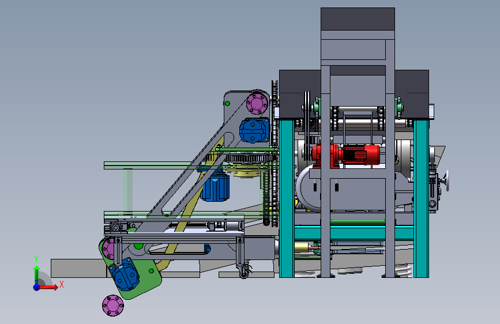Select the blue motor on the green plate
500x324 pixels.
[x=124, y=274]
